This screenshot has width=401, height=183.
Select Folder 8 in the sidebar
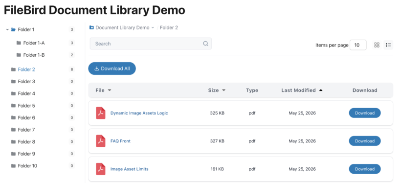(x=26, y=142)
